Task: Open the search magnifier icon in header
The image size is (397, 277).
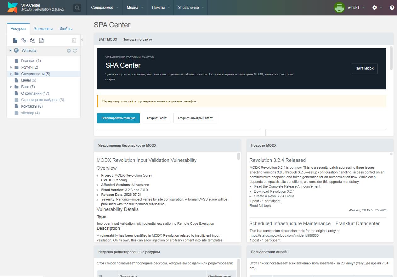Action: 77,8
